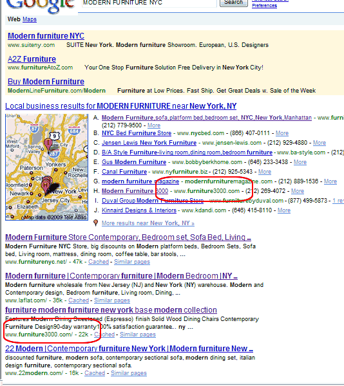Open '22 Modern | Contemporary furniture New York' result
This screenshot has width=344, height=386.
point(129,349)
